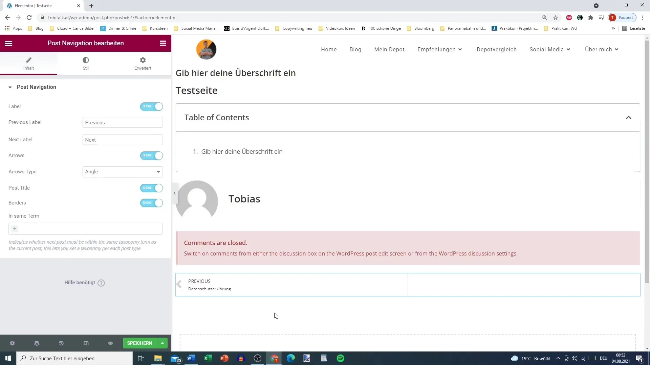Open save options arrow next to Speichern
The image size is (650, 365).
(x=162, y=343)
